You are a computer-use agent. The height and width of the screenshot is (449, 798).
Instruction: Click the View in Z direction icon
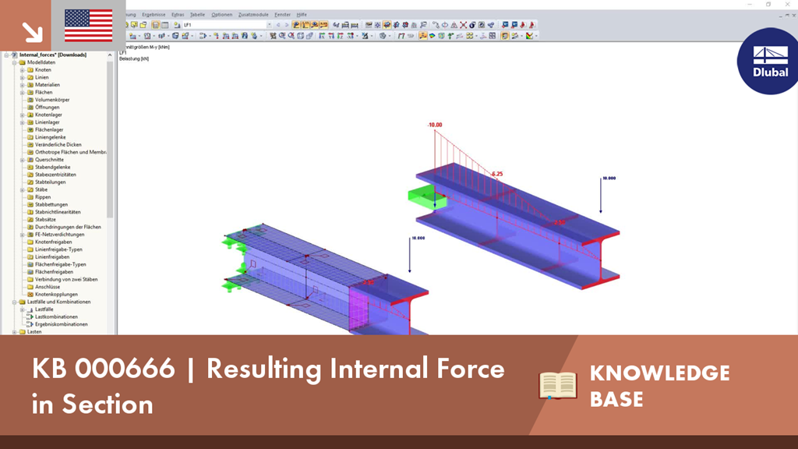(x=341, y=36)
